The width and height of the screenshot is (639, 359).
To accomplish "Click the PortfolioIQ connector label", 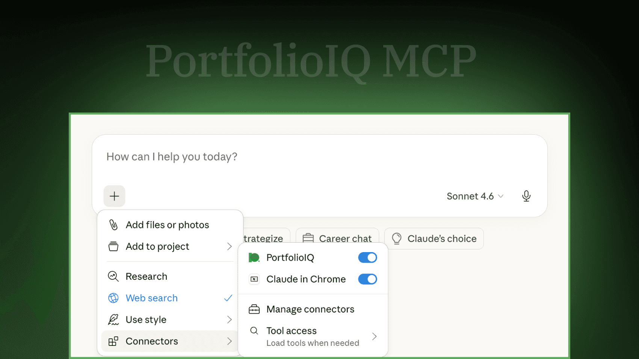I will tap(290, 257).
